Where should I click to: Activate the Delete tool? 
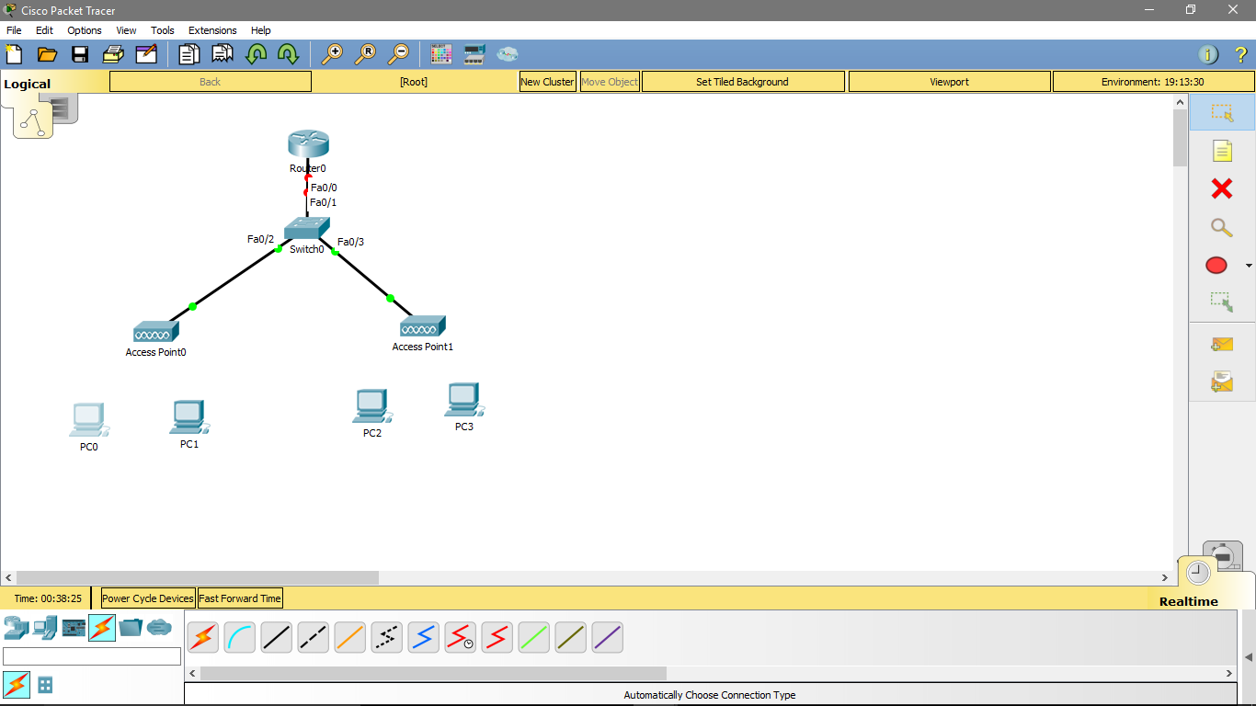[x=1223, y=188]
